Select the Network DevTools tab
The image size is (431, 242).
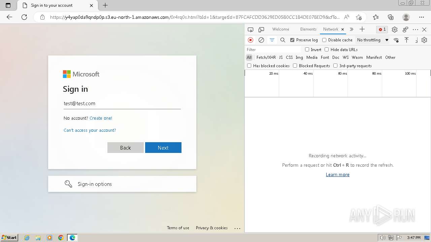click(x=331, y=29)
